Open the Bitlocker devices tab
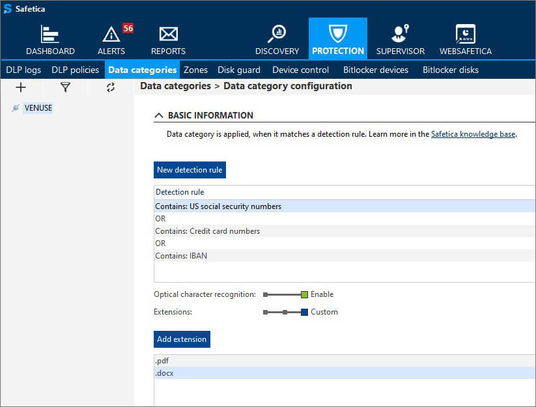The image size is (536, 407). [x=376, y=70]
